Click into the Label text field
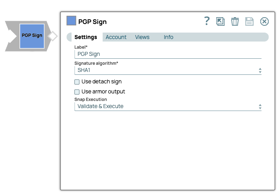Image resolution: width=279 pixels, height=194 pixels. coord(168,54)
